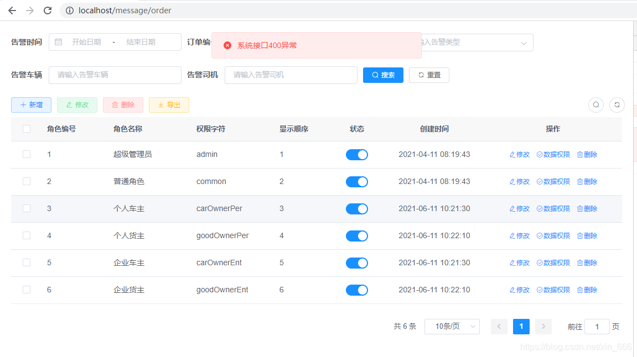637x357 pixels.
Task: Click the browser back arrow
Action: coord(12,10)
